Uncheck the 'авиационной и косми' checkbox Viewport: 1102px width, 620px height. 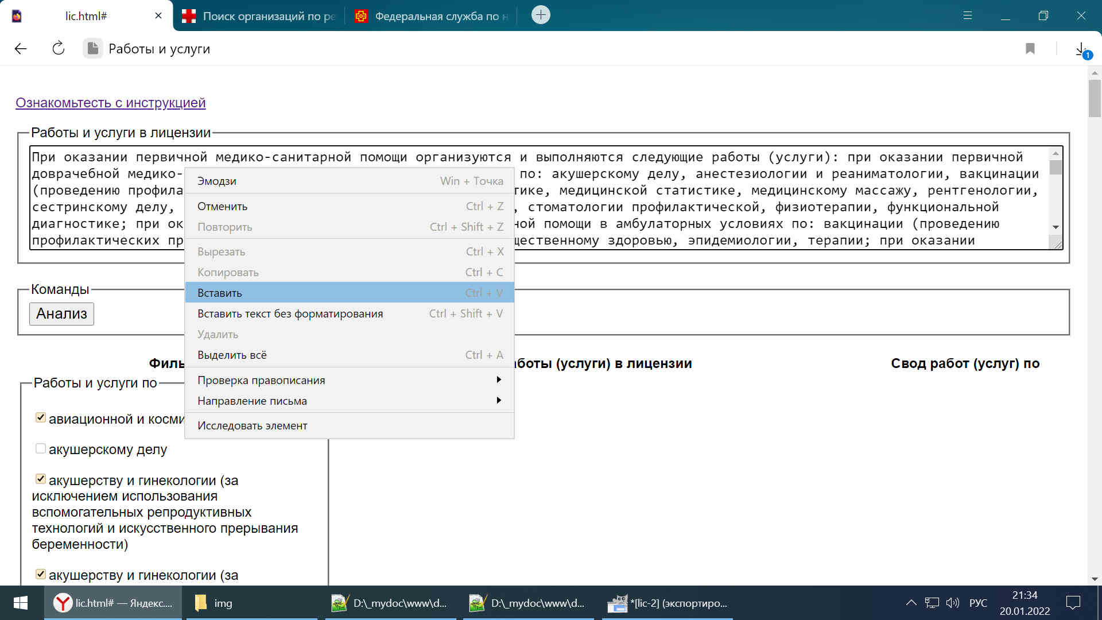click(41, 417)
